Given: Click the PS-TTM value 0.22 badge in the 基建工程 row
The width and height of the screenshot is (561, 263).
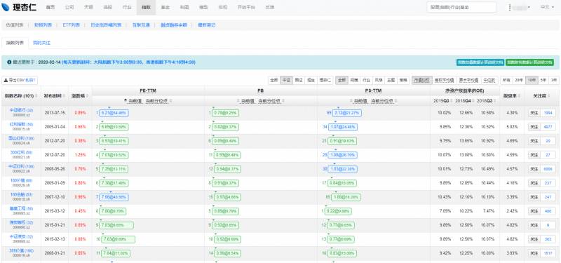Looking at the screenshot, I should pyautogui.click(x=338, y=212).
